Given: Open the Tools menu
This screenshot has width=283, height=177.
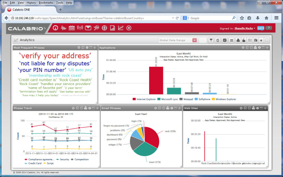Looking at the screenshot, I should click(60, 3).
